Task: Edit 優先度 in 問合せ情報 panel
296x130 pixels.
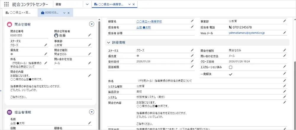Action: click(46, 54)
